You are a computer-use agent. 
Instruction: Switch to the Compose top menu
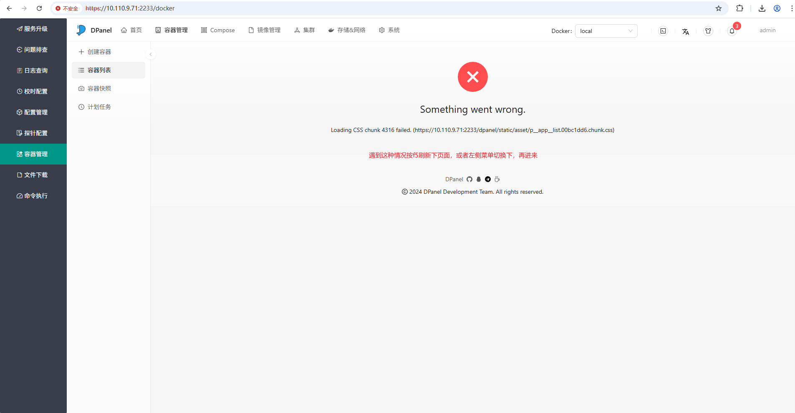pos(218,30)
